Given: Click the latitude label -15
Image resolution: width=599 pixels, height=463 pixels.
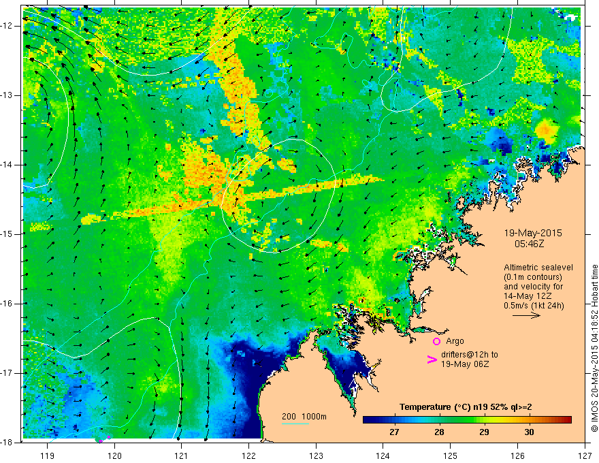Looking at the screenshot, I should 7,234.
